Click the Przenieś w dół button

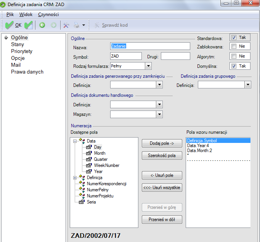pos(162,220)
